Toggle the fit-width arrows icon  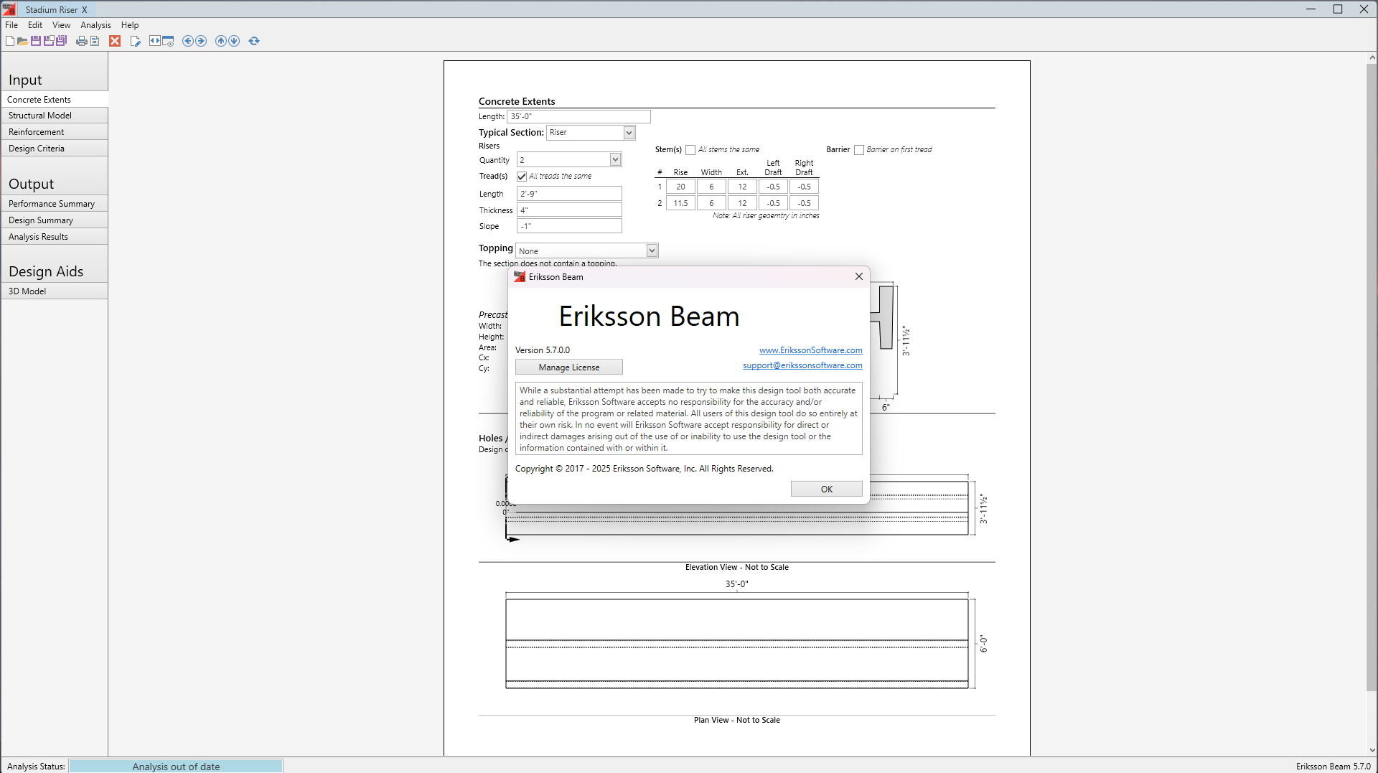(x=155, y=41)
